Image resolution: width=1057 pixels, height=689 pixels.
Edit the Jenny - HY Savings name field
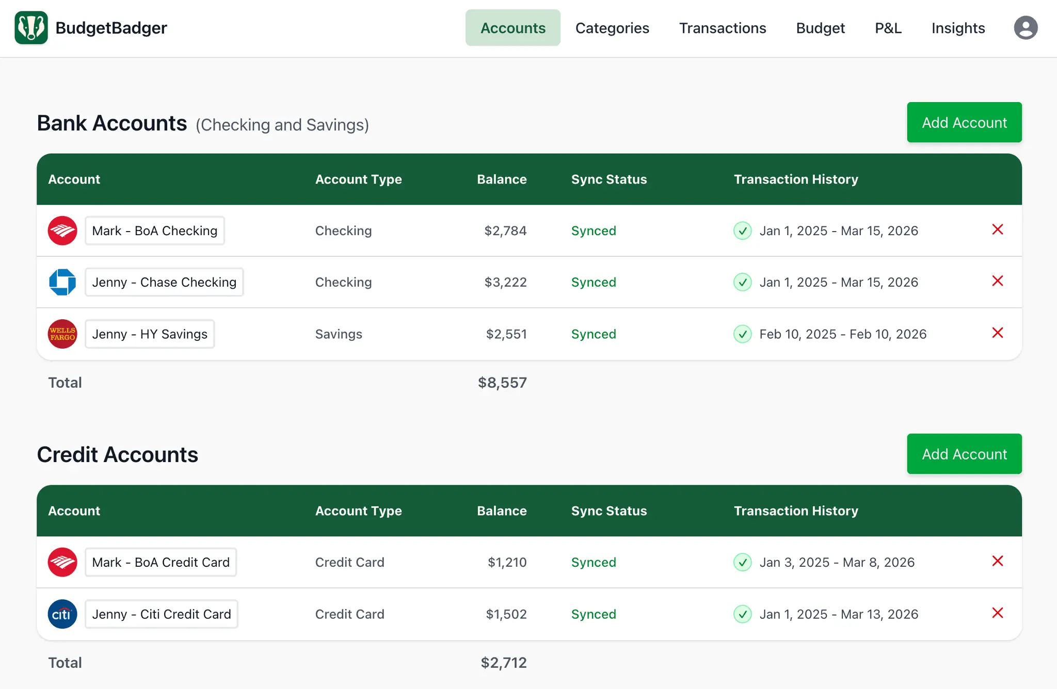[x=150, y=334]
